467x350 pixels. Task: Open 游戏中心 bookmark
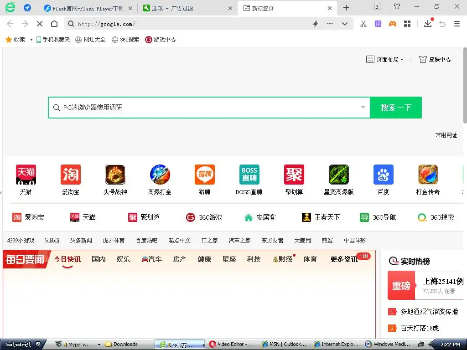point(160,40)
